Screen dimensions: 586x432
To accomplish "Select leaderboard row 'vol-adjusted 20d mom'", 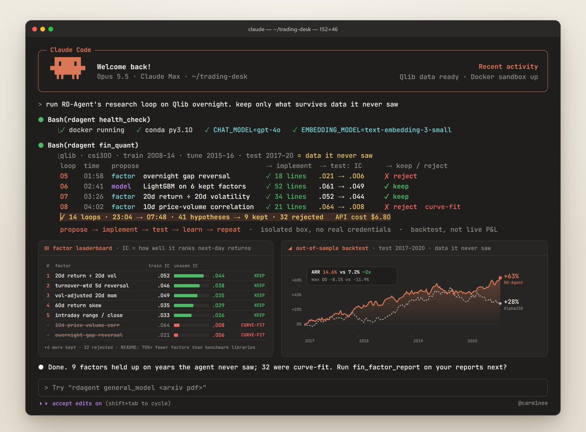I will [155, 295].
